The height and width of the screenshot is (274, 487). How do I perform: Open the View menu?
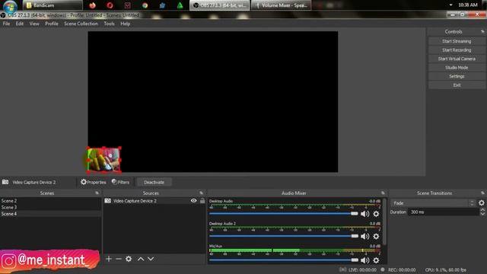click(34, 24)
